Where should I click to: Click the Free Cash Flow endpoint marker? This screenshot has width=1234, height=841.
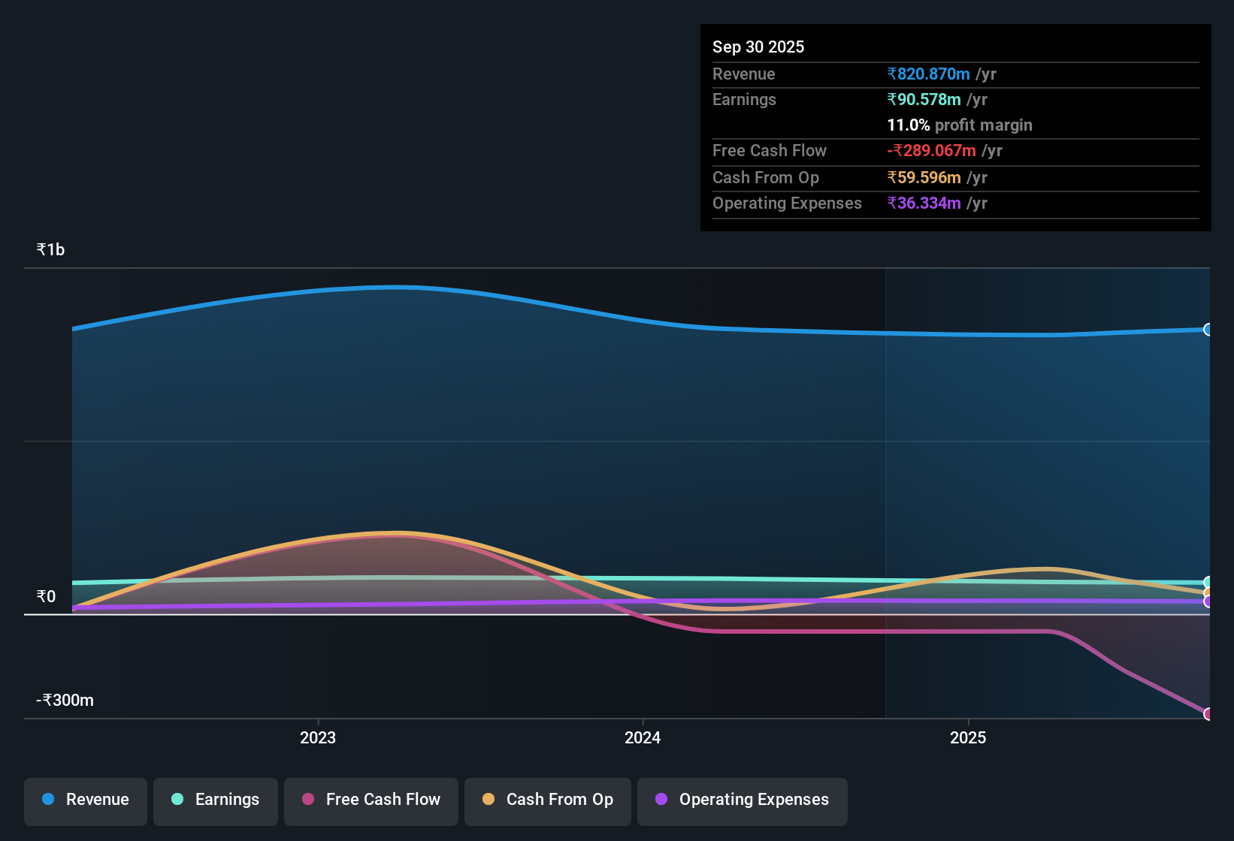point(1208,714)
